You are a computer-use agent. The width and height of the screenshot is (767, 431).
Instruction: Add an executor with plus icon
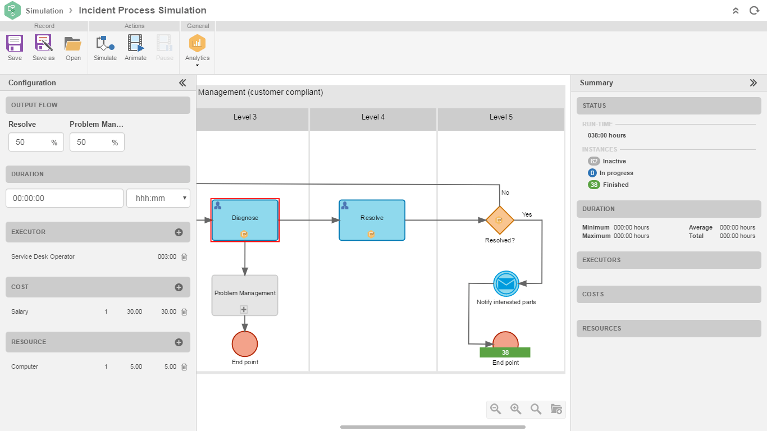[179, 232]
